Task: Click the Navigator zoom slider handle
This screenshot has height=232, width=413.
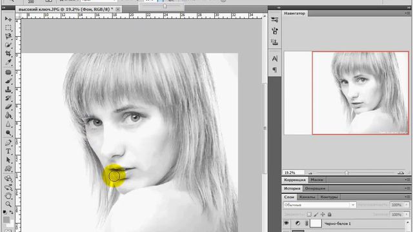Action: click(x=347, y=173)
